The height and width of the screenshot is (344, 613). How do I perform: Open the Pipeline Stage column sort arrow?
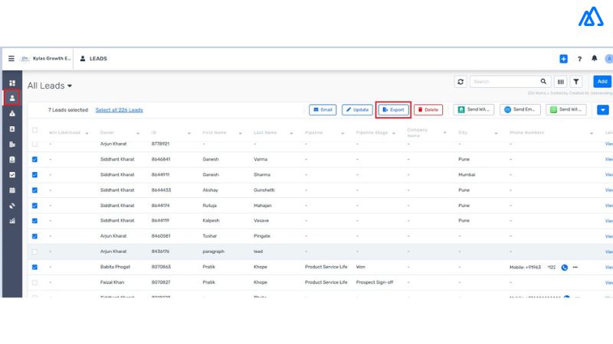(394, 133)
